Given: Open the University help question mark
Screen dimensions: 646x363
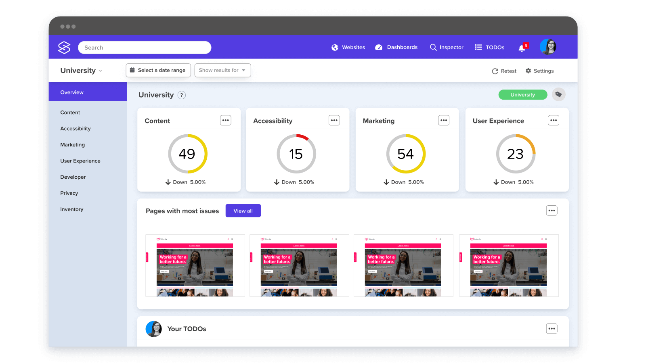Looking at the screenshot, I should coord(182,95).
